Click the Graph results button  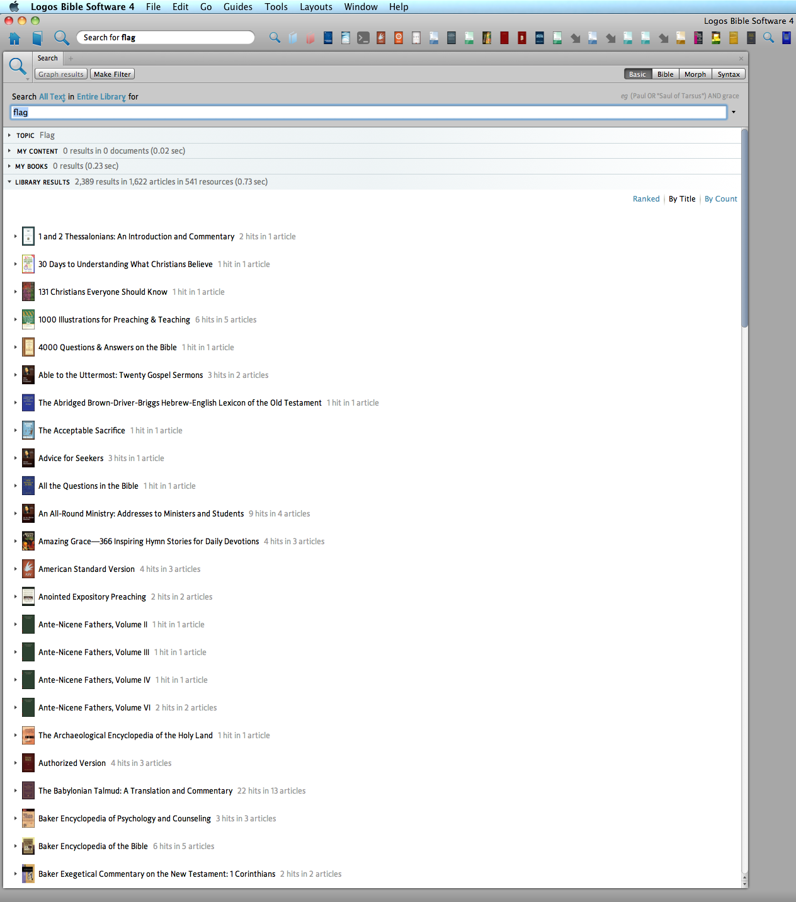pyautogui.click(x=61, y=74)
